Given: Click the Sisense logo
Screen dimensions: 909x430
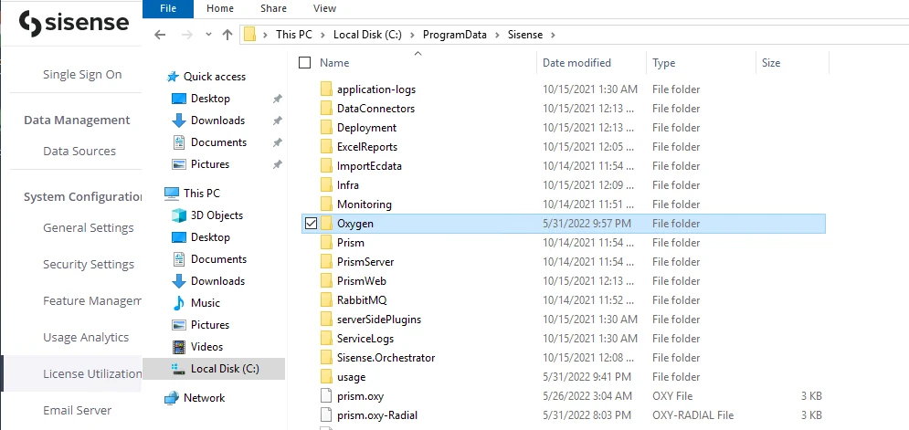Looking at the screenshot, I should [74, 23].
